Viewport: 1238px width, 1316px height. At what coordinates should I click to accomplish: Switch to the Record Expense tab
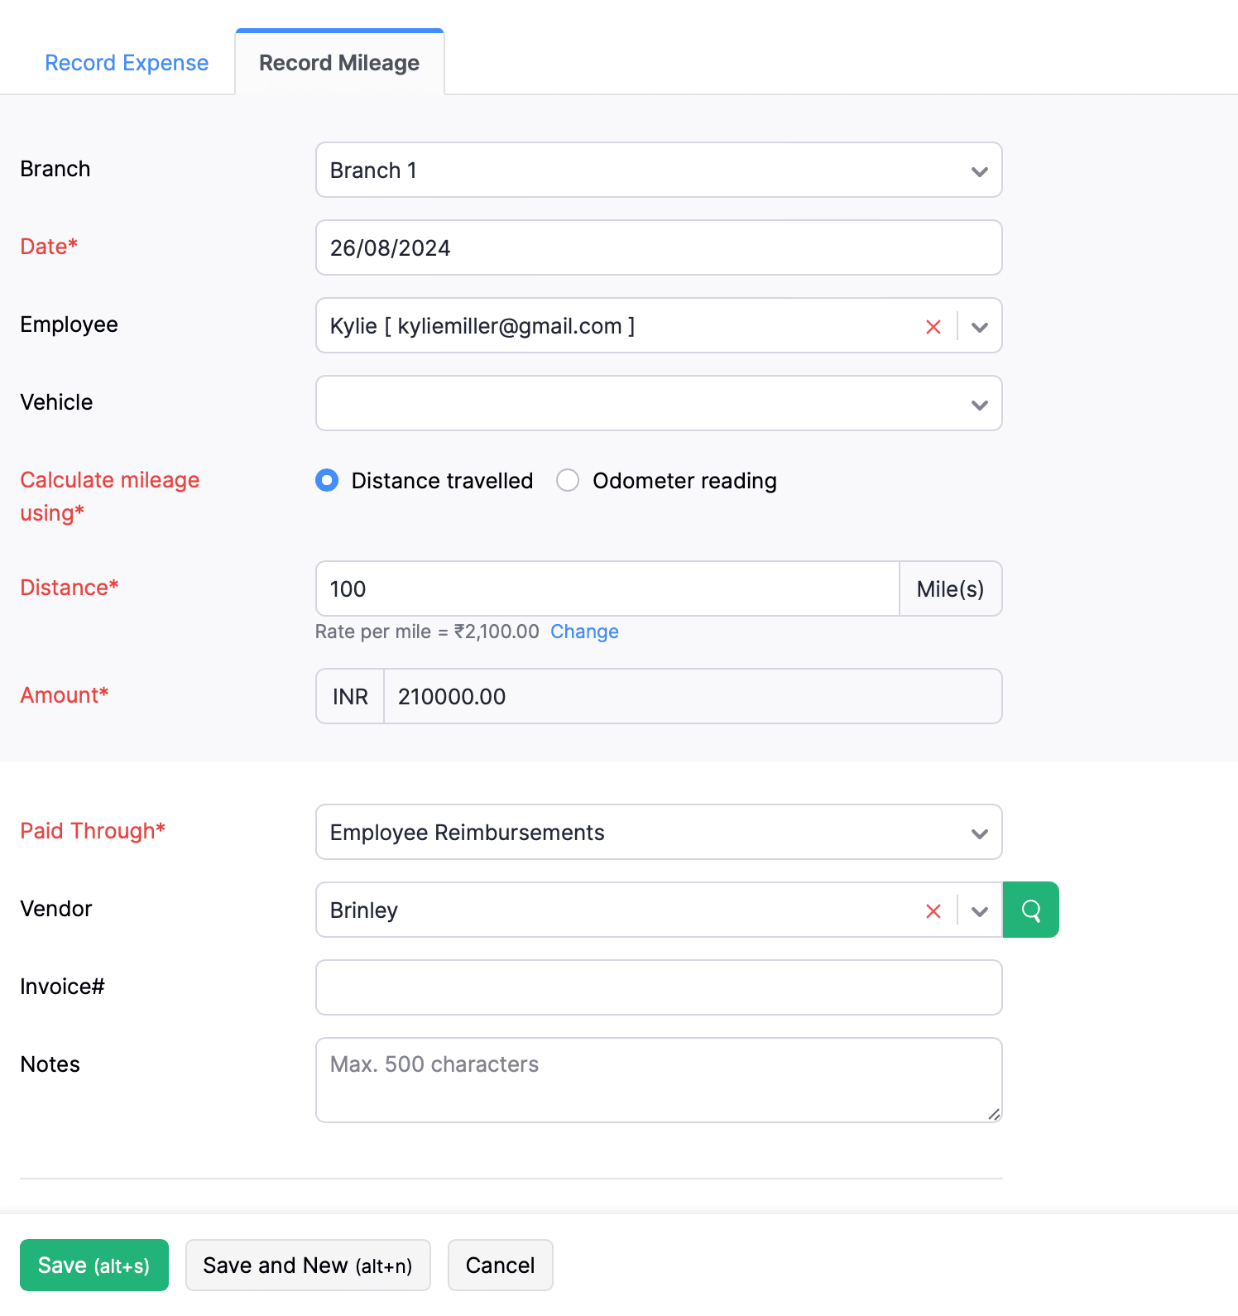[127, 63]
